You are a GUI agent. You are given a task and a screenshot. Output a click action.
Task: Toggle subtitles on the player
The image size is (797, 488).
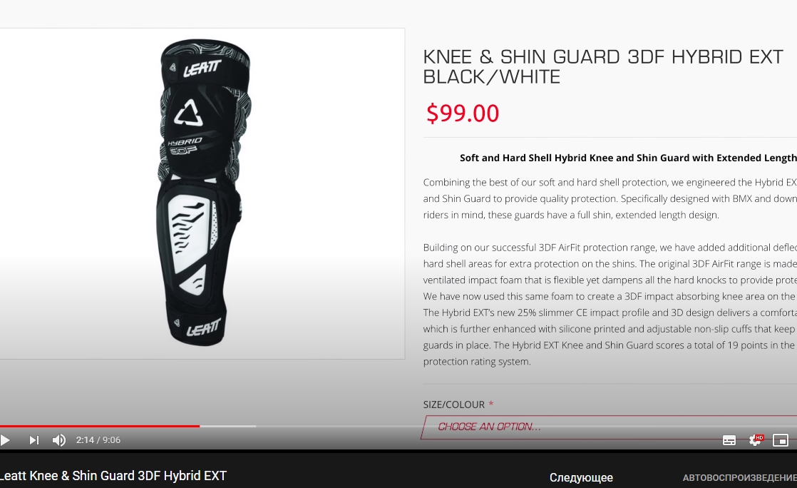(729, 440)
